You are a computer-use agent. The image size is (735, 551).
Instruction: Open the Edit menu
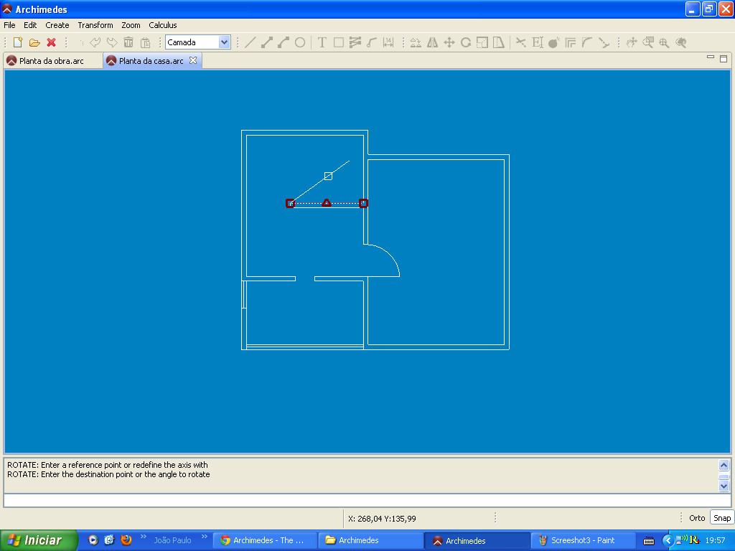click(x=30, y=25)
